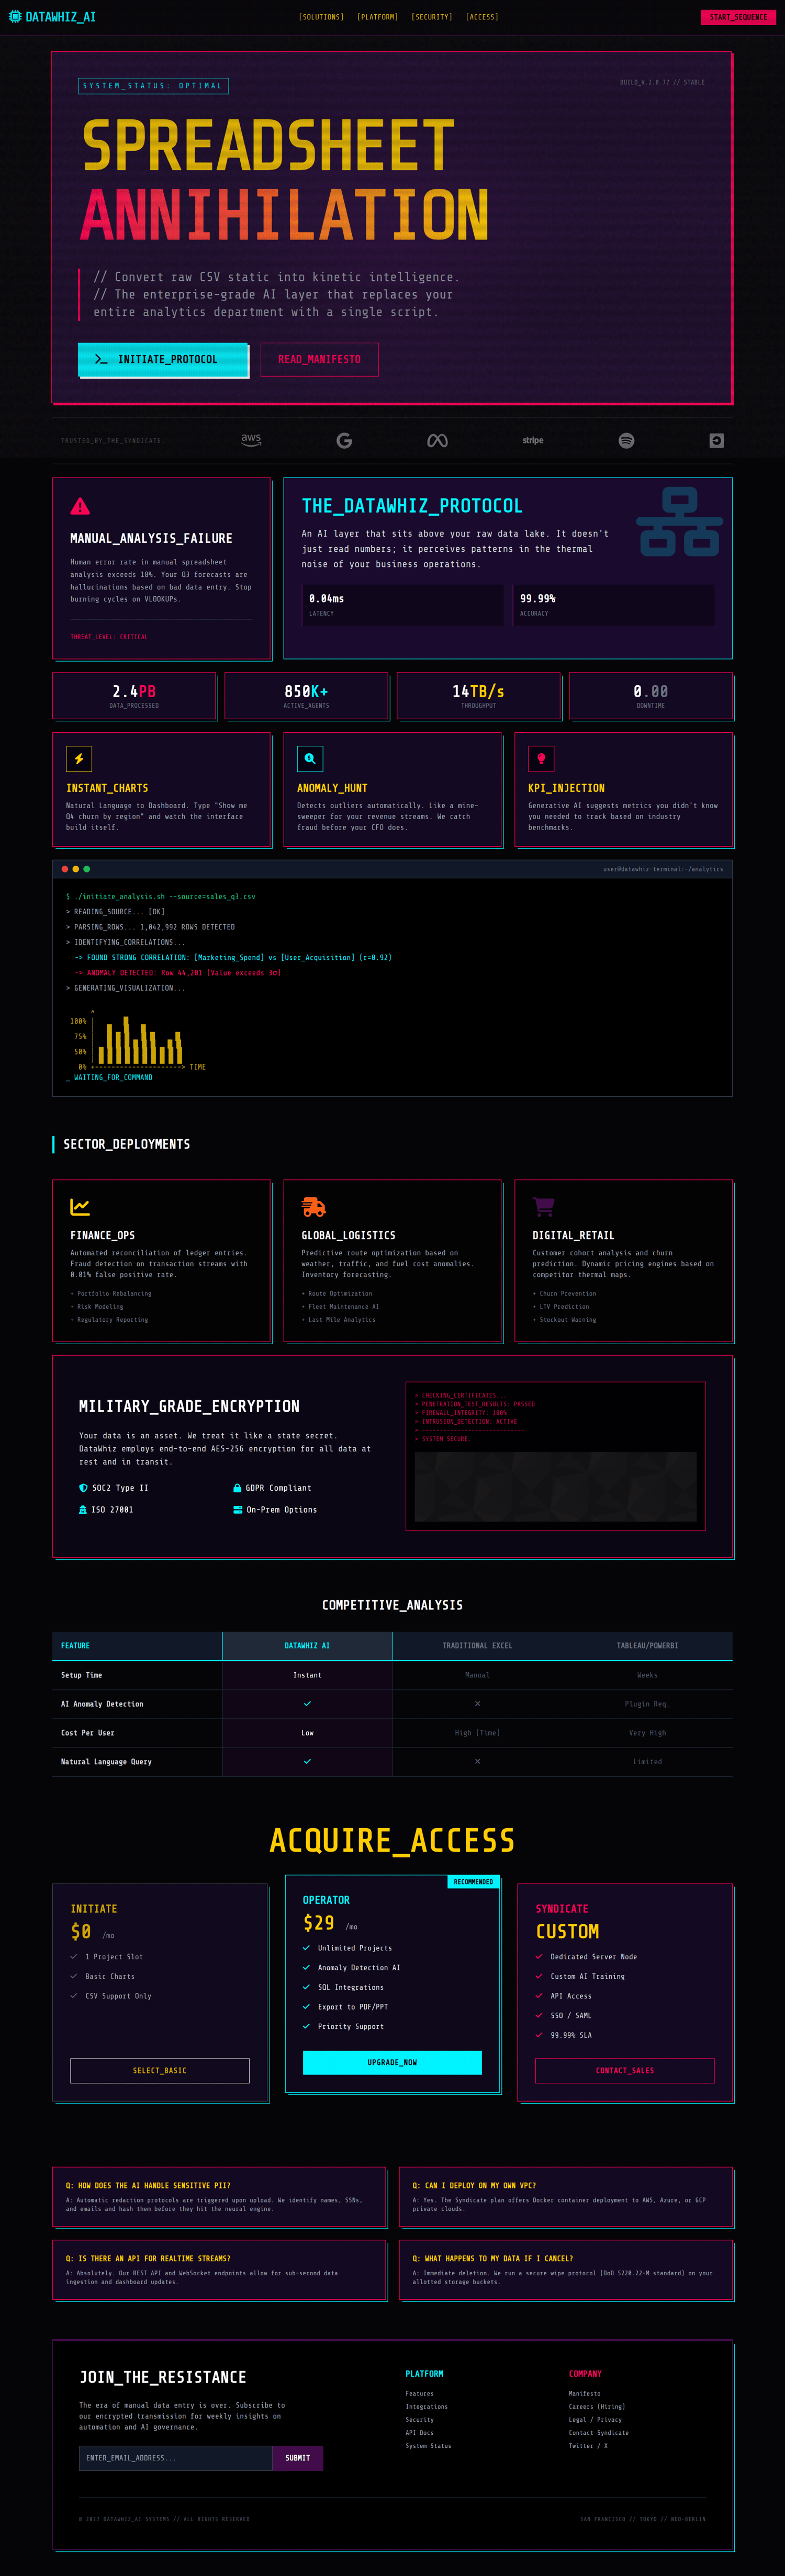
Task: Click the green dot in terminal title bar
Action: (87, 869)
